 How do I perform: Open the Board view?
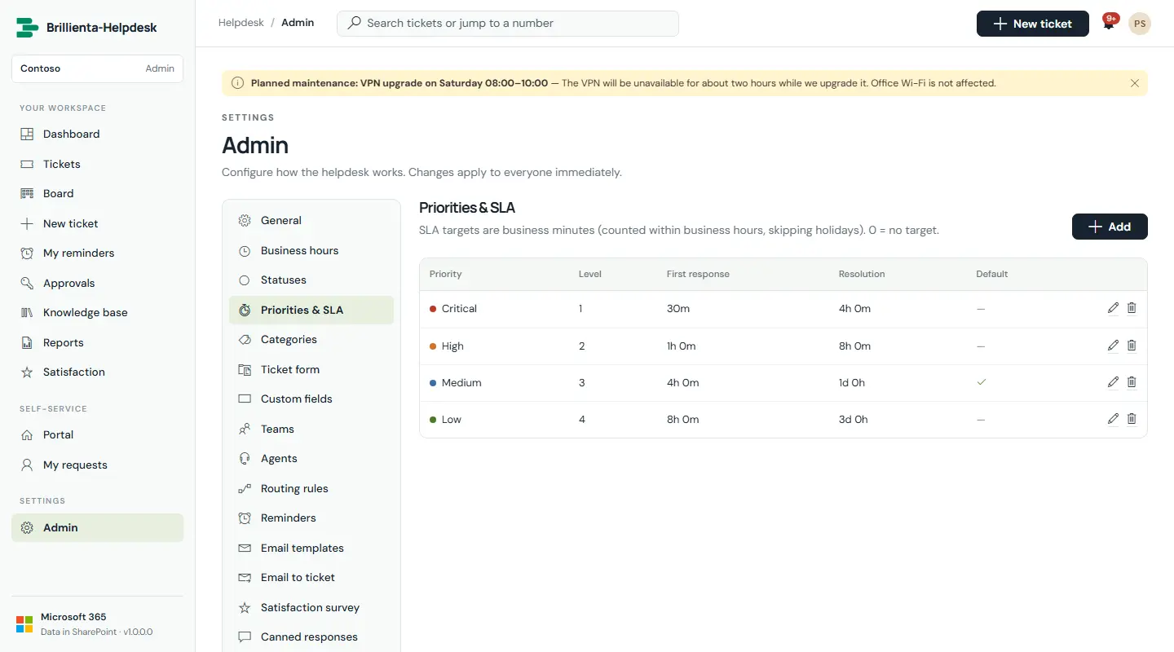tap(97, 193)
